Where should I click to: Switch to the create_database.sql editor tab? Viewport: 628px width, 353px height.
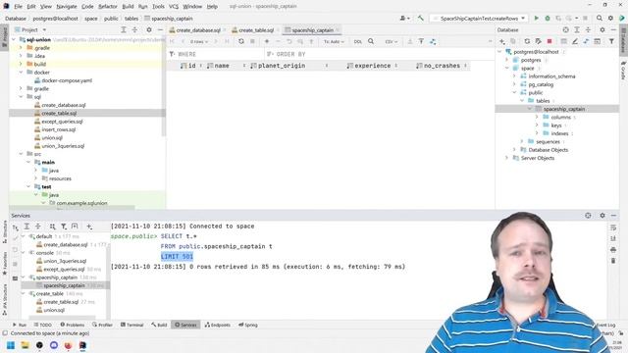(x=198, y=30)
